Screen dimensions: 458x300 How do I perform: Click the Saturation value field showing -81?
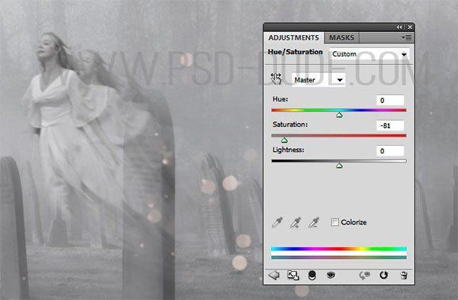pos(390,126)
